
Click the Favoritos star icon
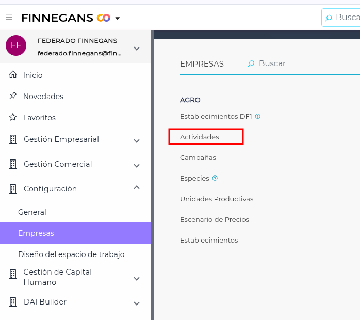pos(13,118)
